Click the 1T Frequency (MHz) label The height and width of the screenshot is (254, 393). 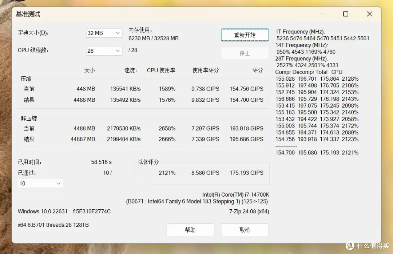tap(300, 32)
